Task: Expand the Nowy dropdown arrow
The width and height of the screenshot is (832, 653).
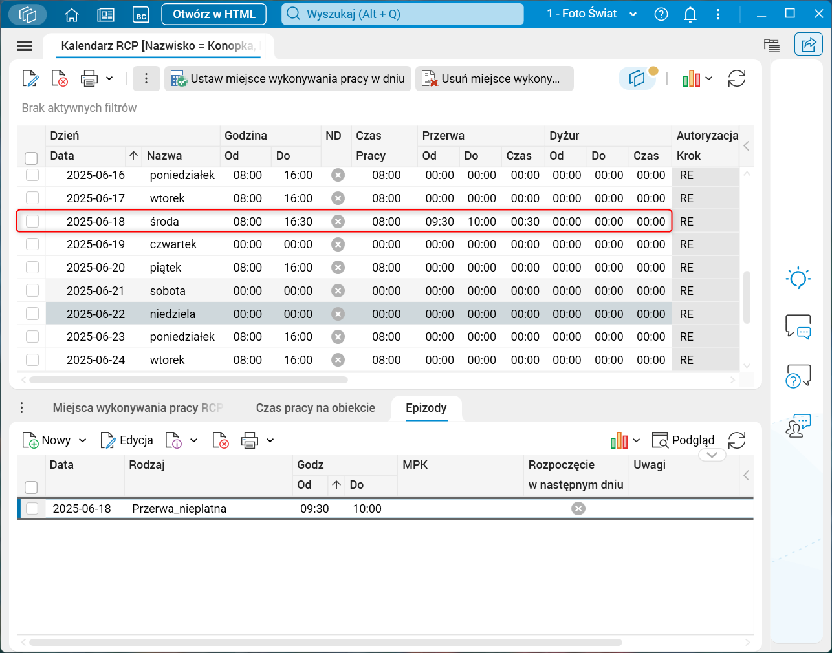Action: 83,440
